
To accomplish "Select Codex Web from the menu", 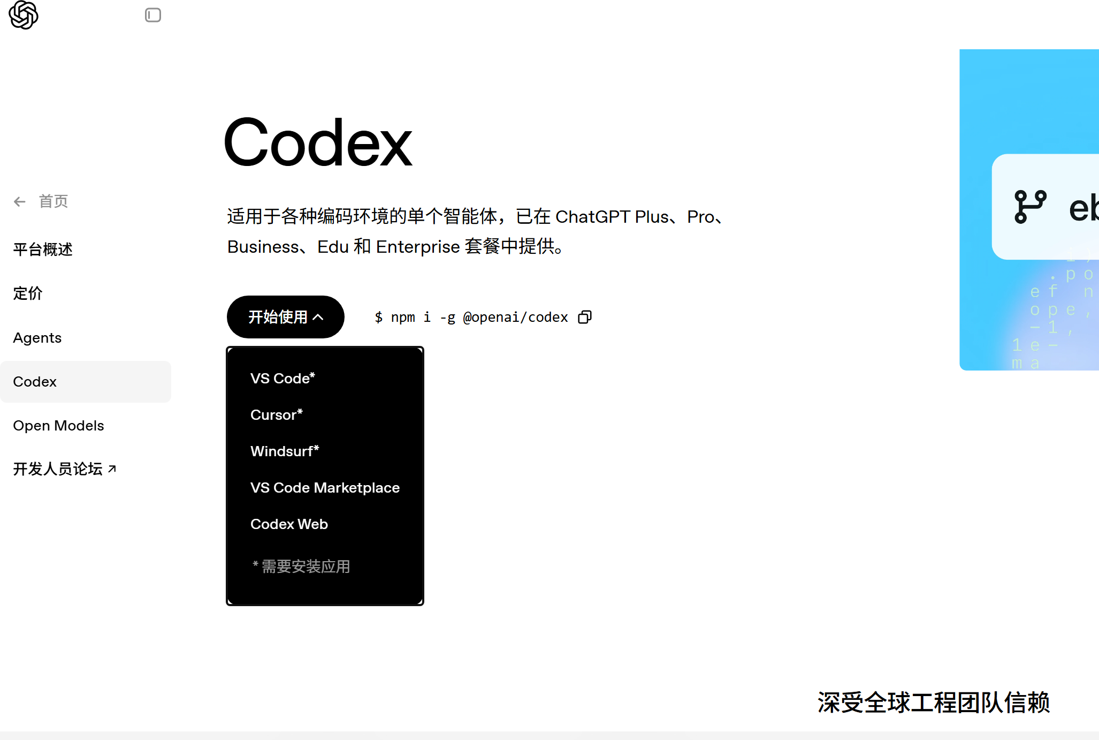I will point(289,524).
